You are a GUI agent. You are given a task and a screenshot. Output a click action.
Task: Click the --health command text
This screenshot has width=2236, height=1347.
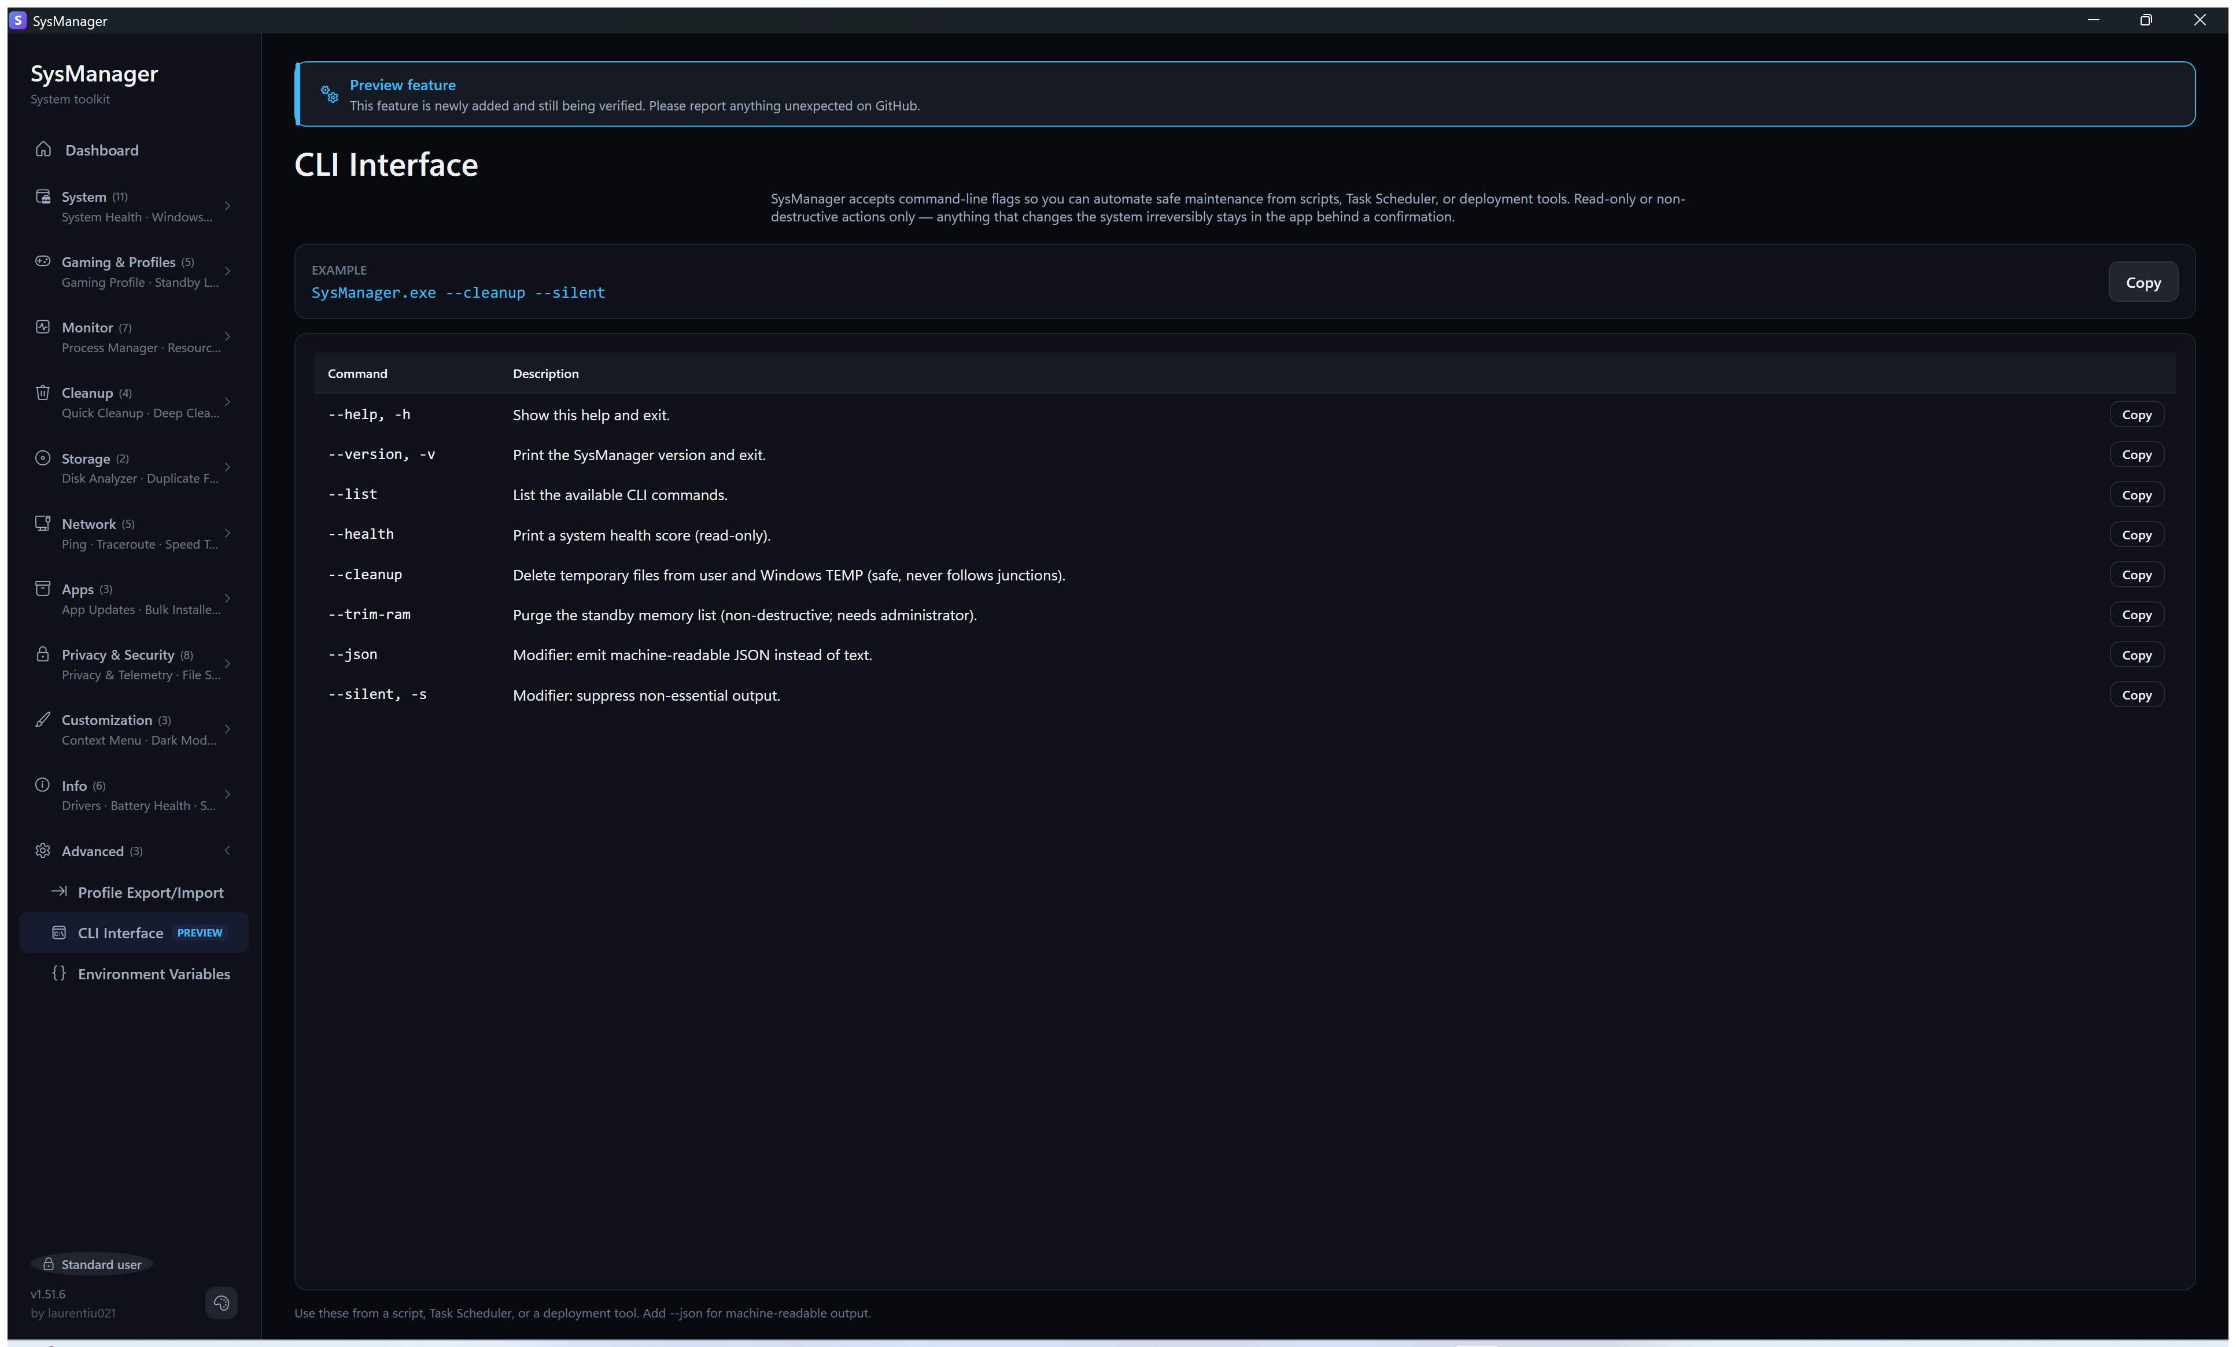[360, 534]
